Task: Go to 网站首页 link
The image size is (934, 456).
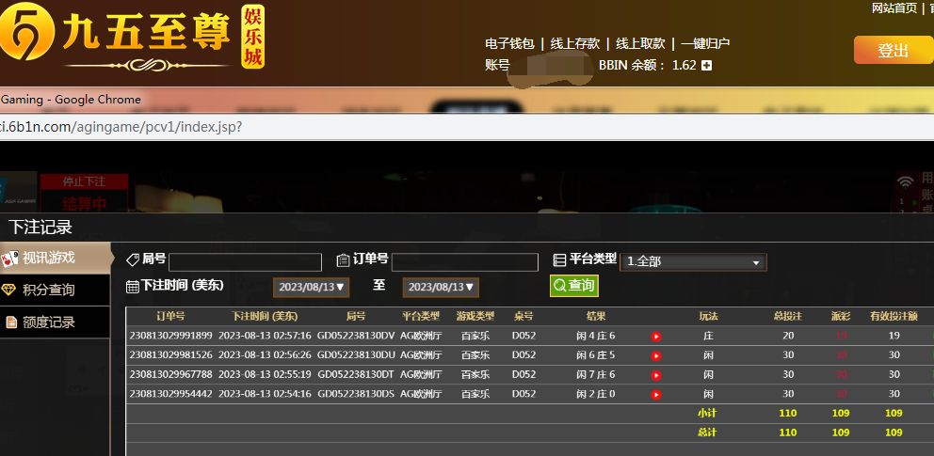Action: (x=894, y=8)
